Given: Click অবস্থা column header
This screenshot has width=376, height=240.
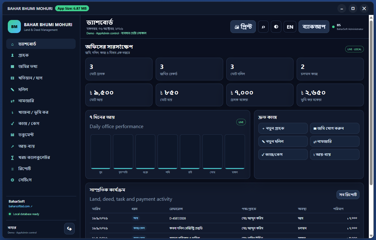Looking at the screenshot, I should (x=302, y=209).
